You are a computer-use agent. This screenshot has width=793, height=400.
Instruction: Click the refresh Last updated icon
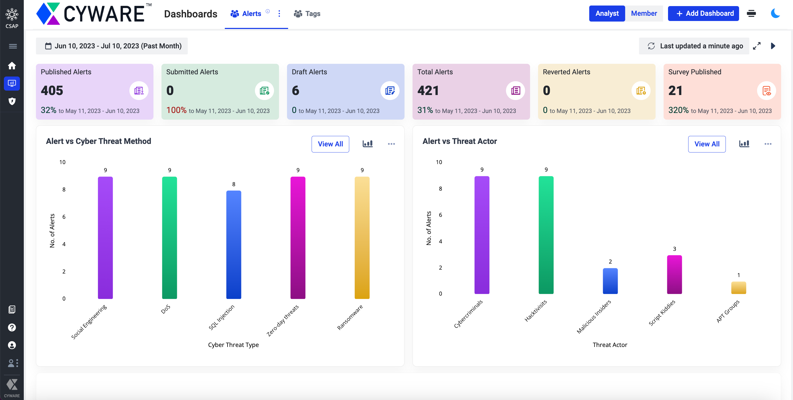651,46
